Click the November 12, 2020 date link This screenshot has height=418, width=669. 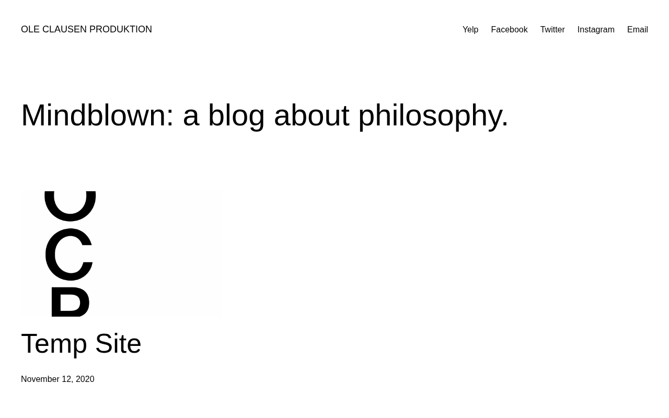57,379
